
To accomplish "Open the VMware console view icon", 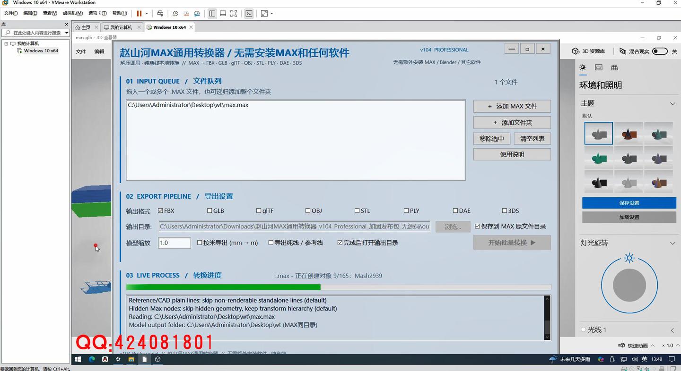I will click(x=249, y=14).
